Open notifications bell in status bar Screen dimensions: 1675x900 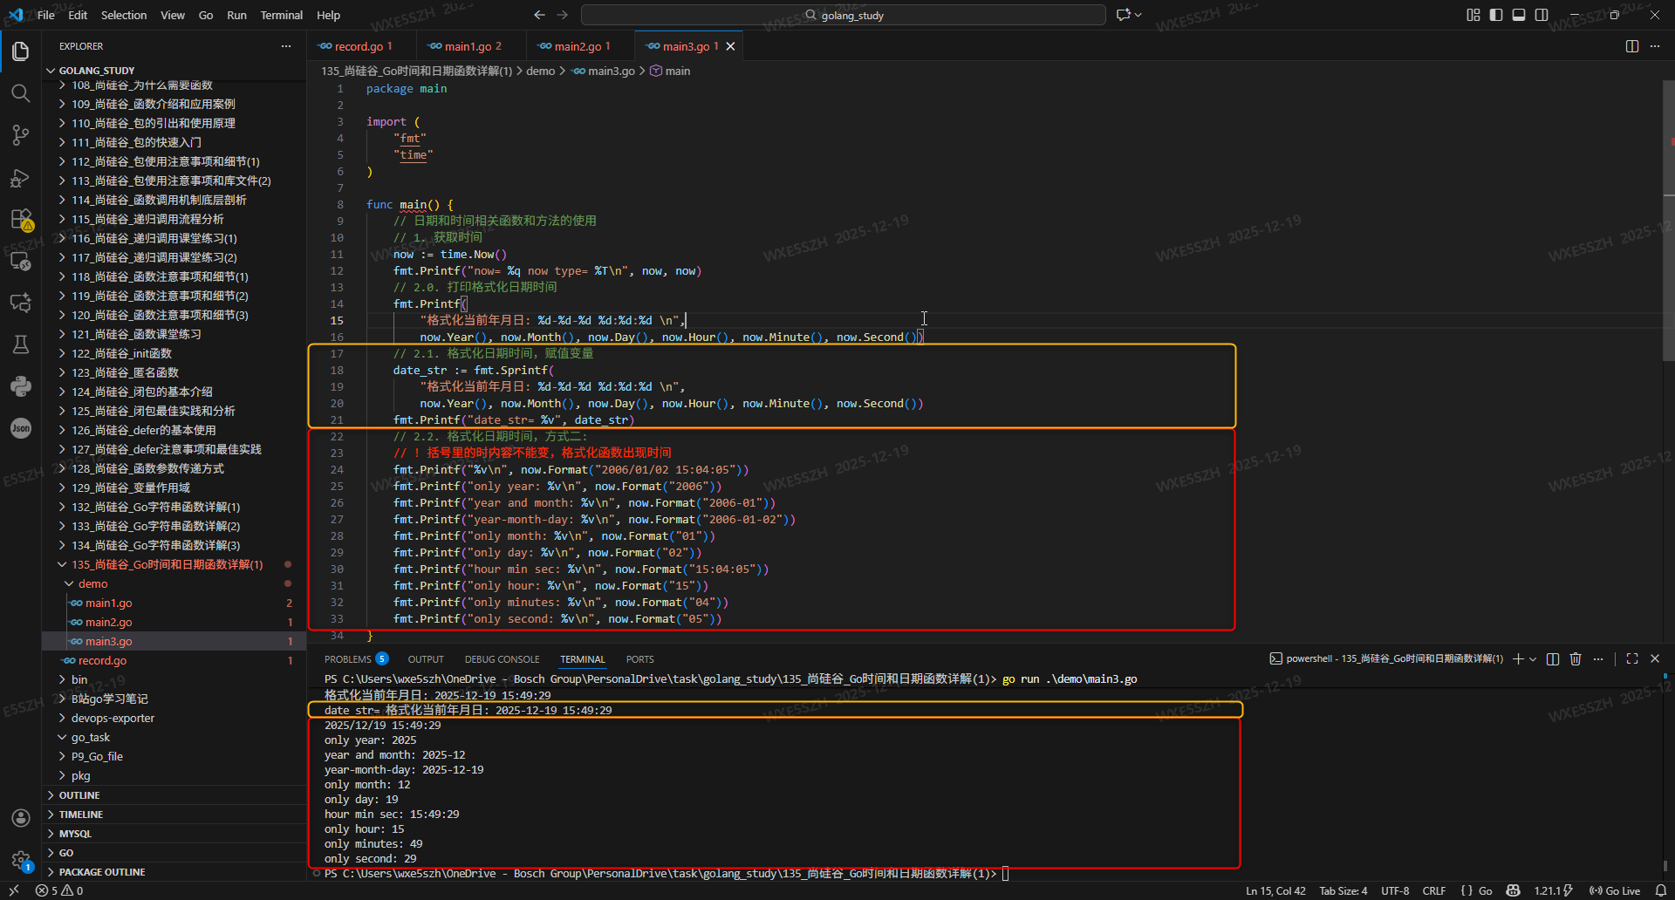point(1661,890)
